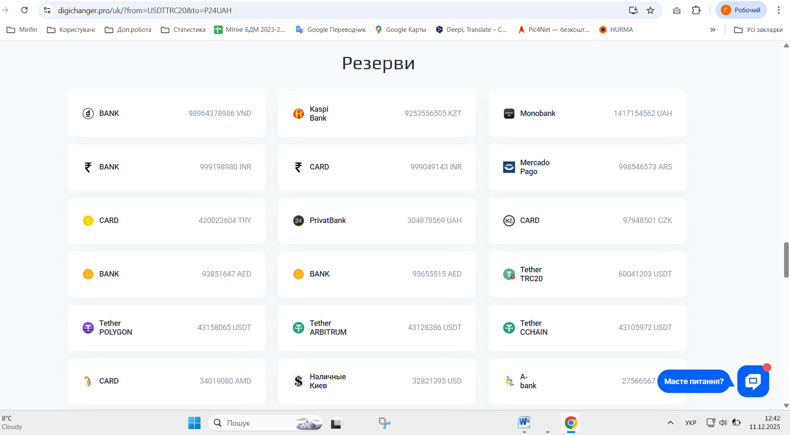
Task: Open the DeepL Translate bookmark
Action: [471, 30]
